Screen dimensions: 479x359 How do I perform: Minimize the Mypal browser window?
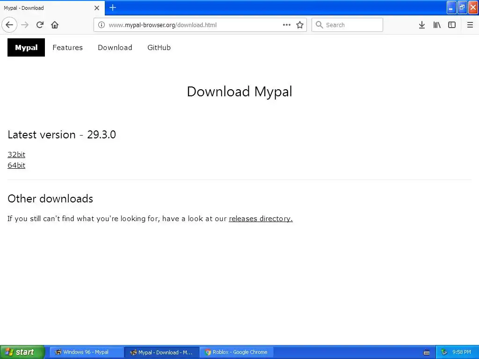[451, 7]
